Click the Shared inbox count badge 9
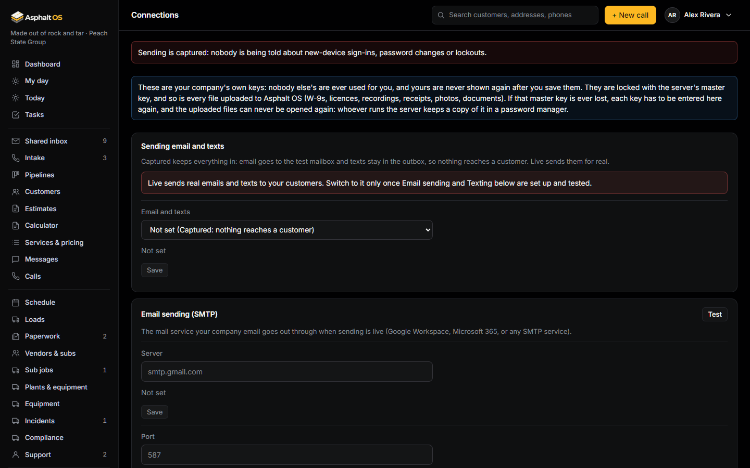Screen dimensions: 750x468 point(105,141)
